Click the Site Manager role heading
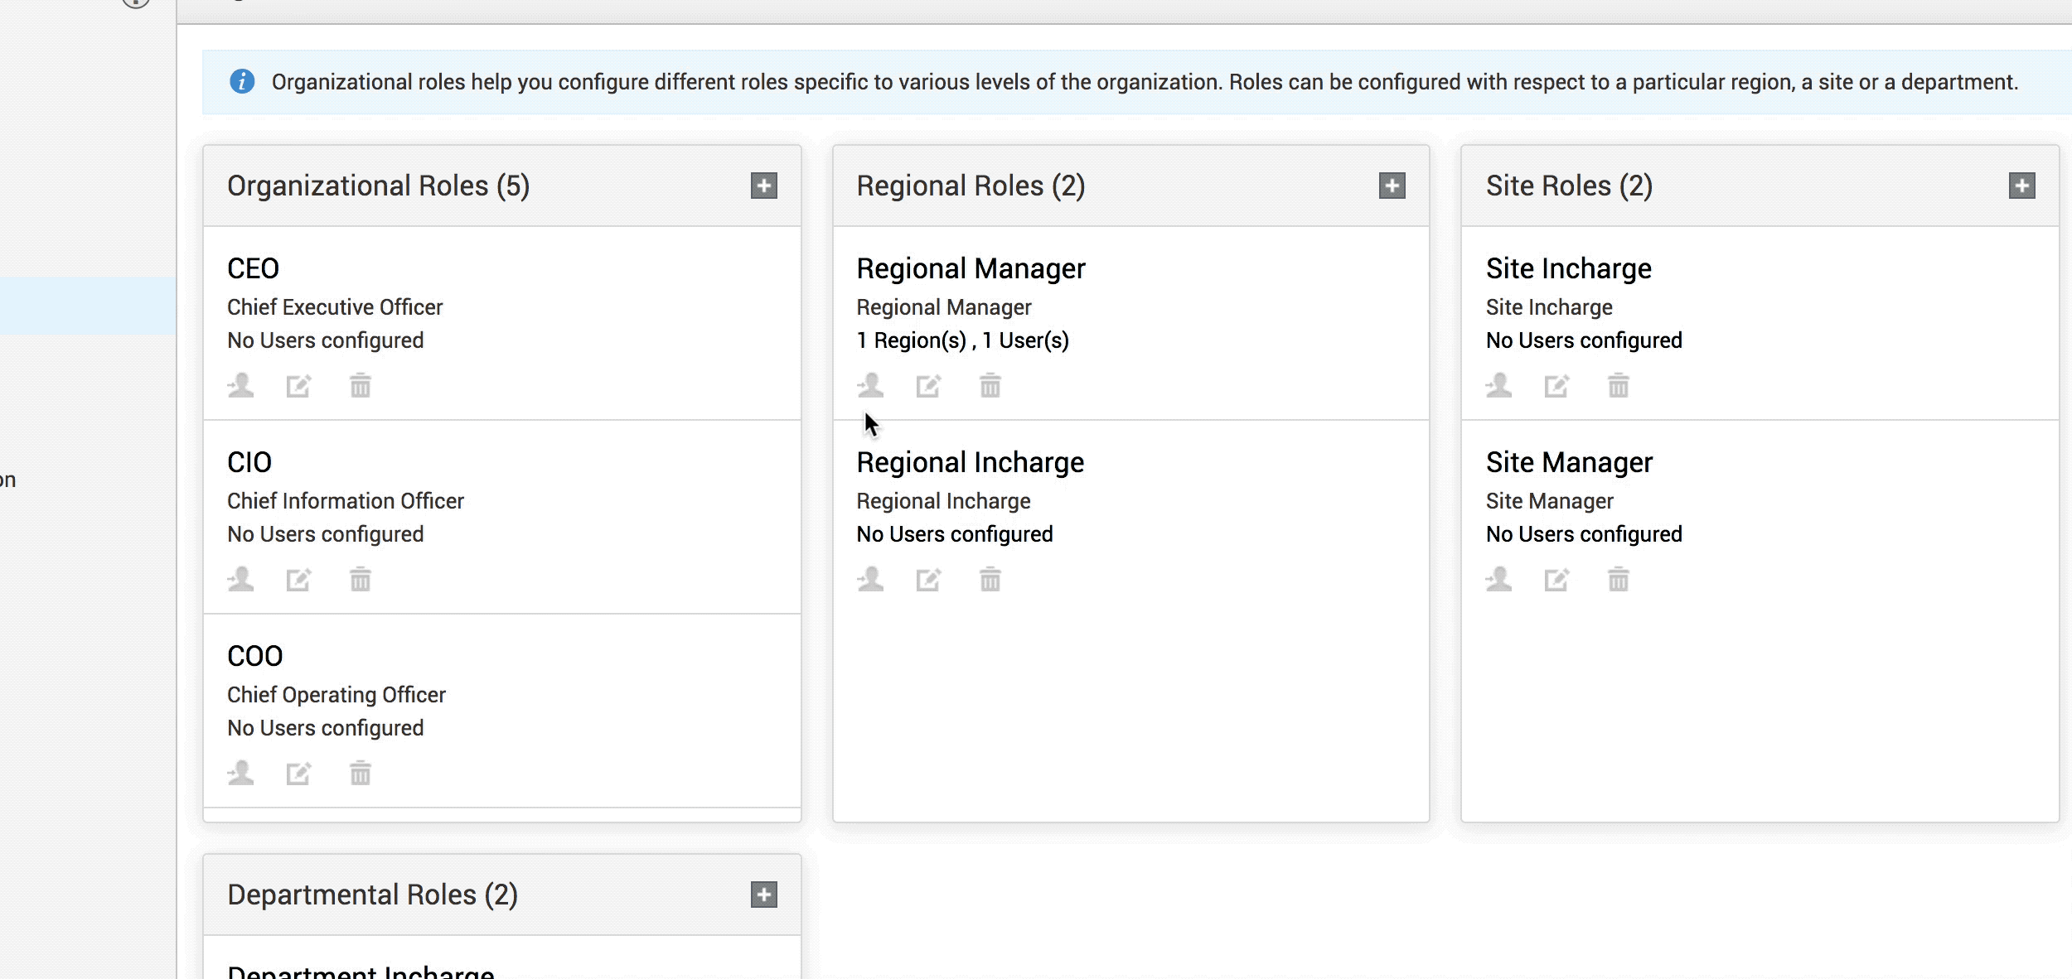Screen dimensions: 2072x979 [1569, 462]
